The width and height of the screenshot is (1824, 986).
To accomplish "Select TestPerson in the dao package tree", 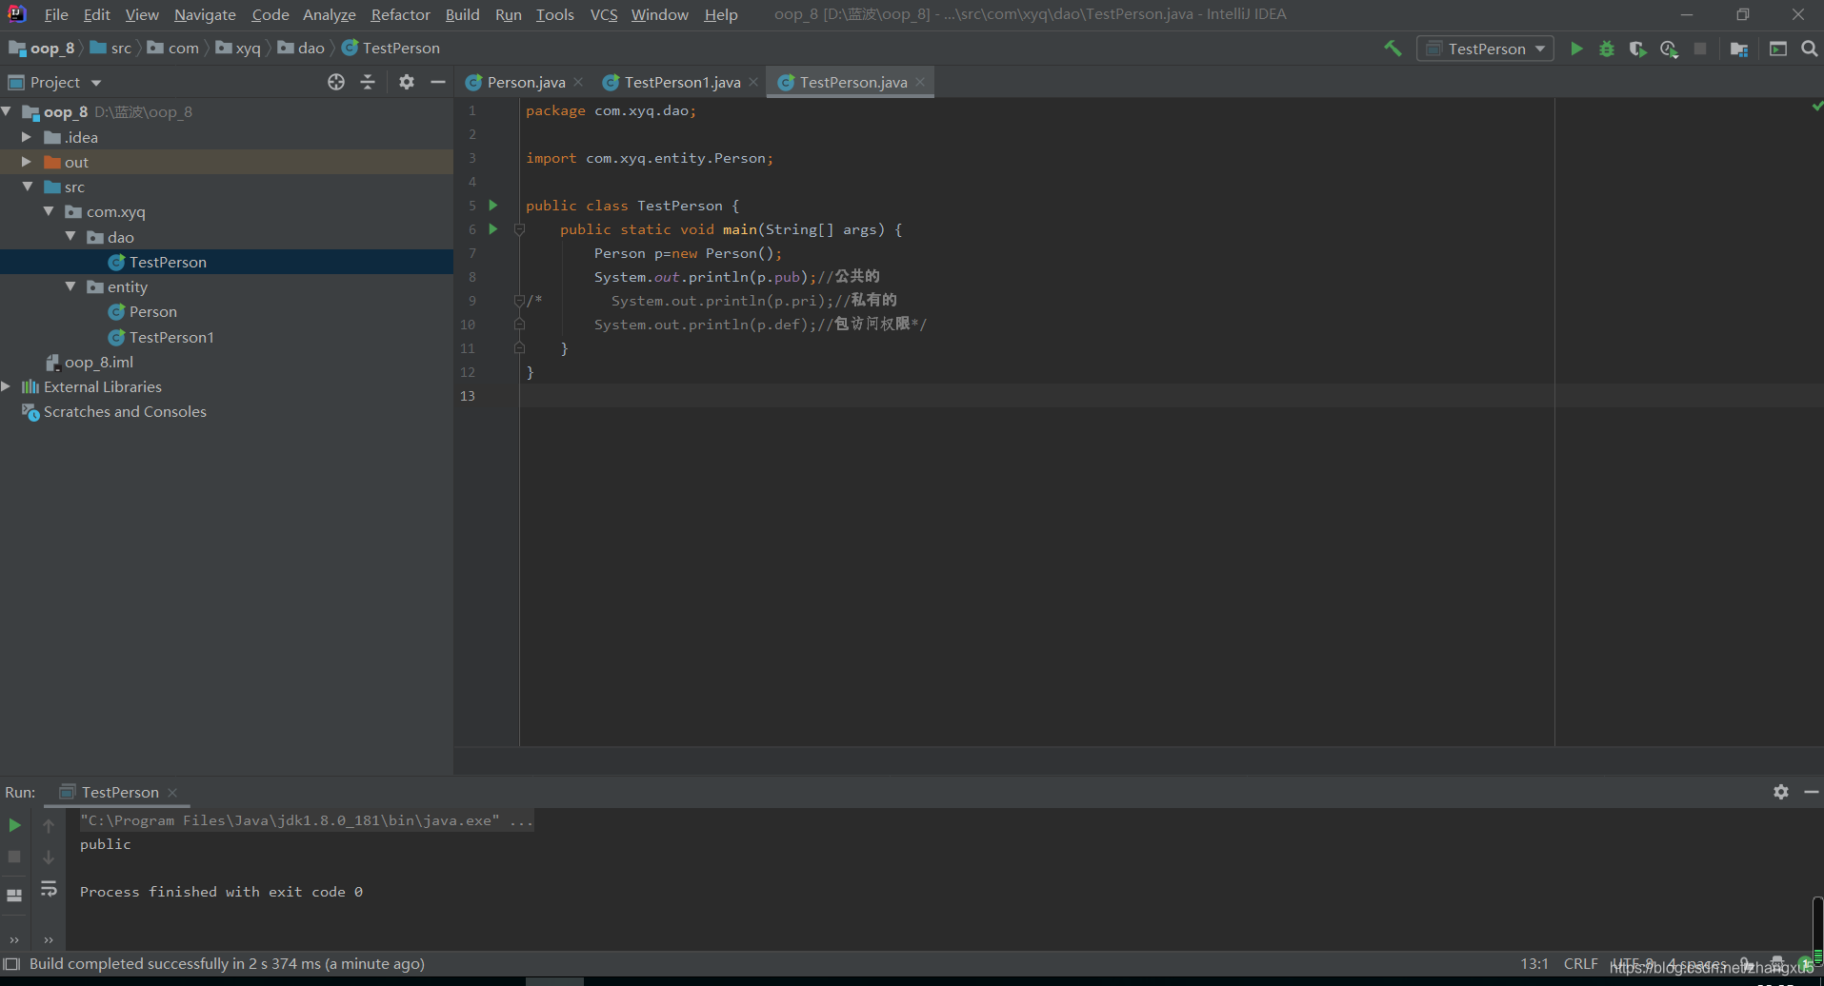I will pyautogui.click(x=168, y=262).
